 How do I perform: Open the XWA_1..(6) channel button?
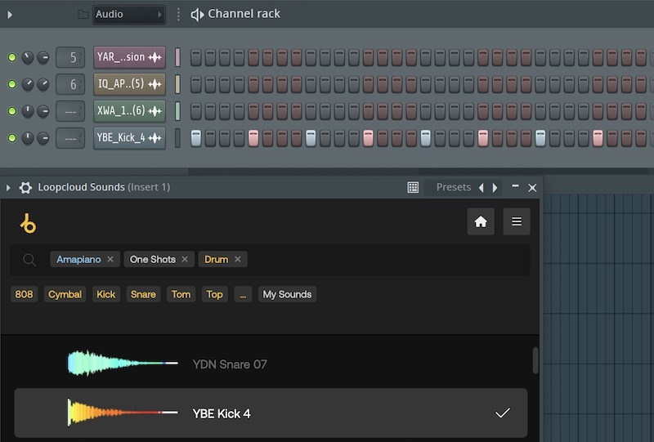click(129, 111)
